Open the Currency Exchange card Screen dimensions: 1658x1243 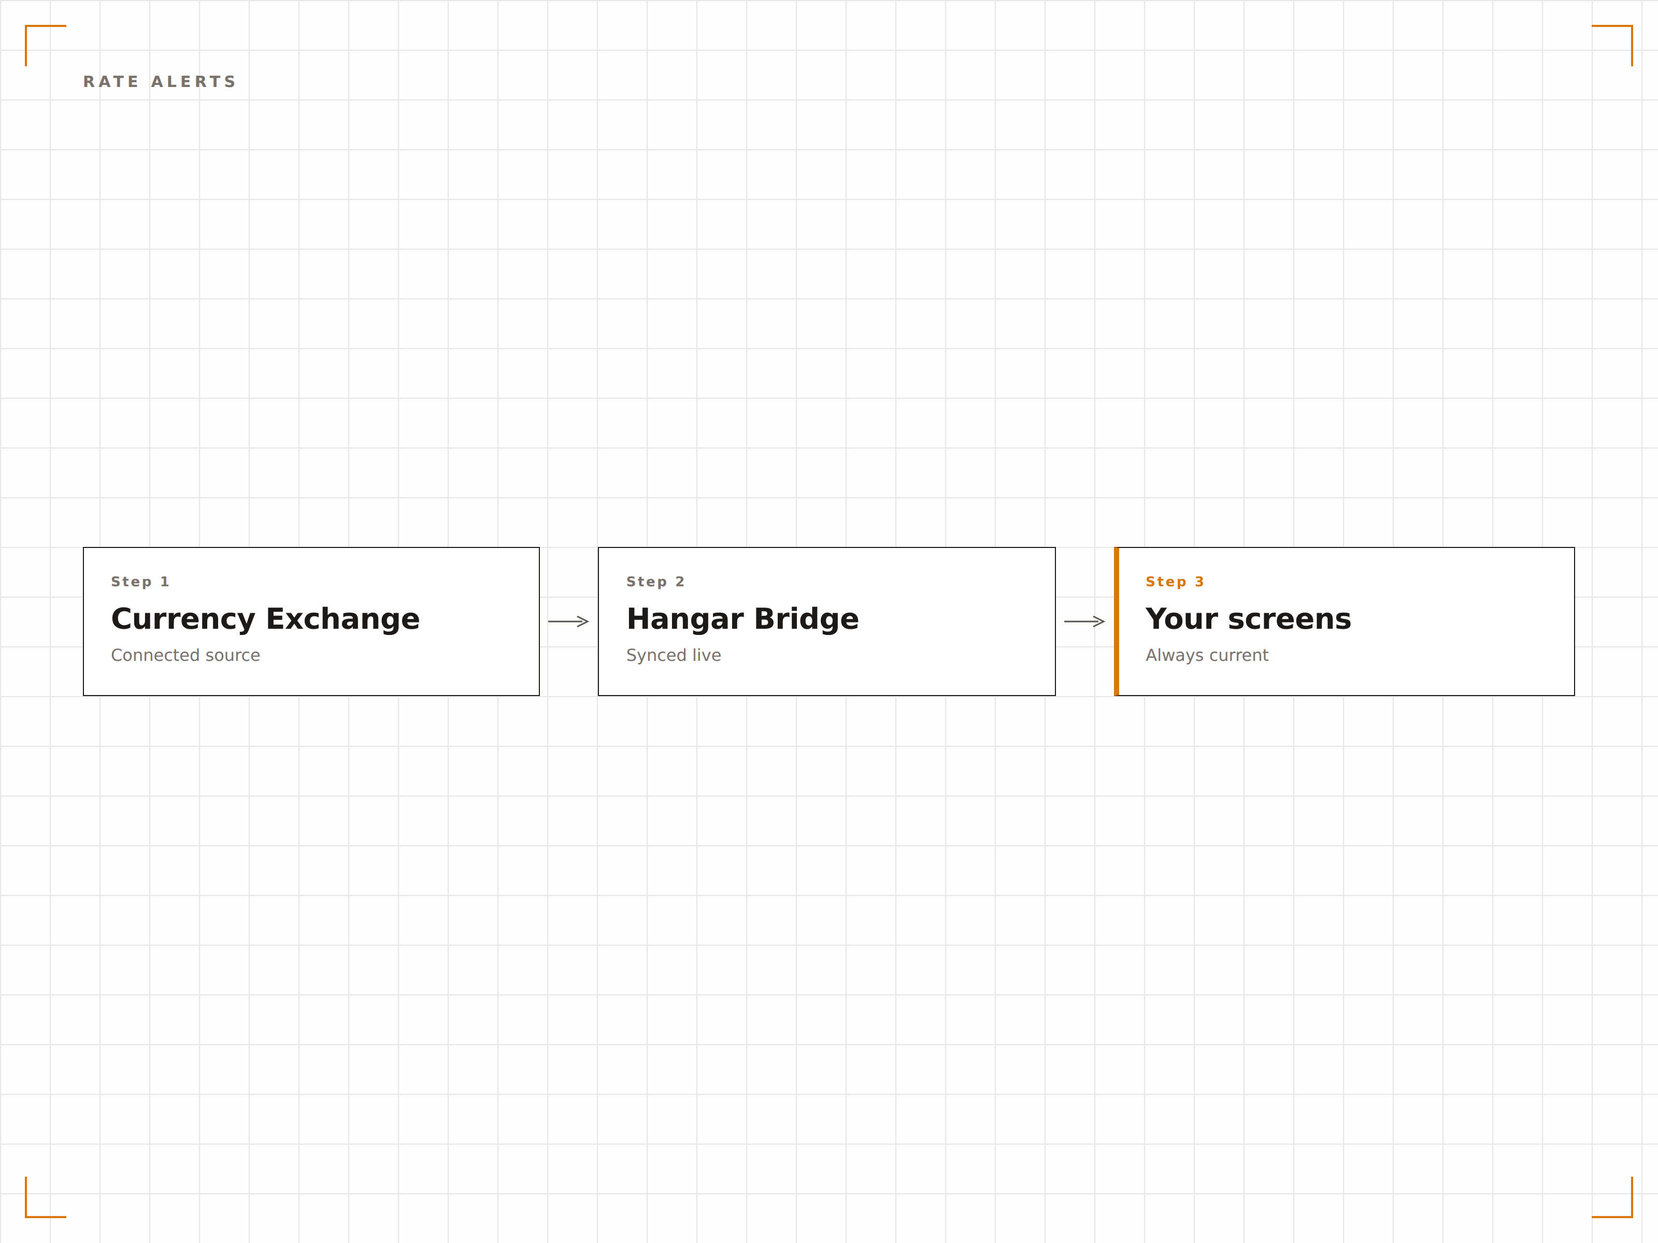(311, 621)
